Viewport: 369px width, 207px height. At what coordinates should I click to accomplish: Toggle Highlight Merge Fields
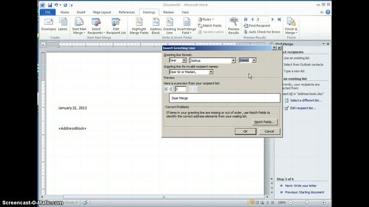pyautogui.click(x=139, y=26)
